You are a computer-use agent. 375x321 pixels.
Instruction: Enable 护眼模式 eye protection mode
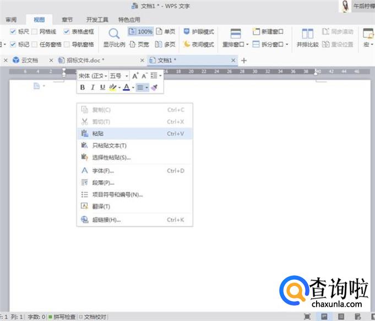point(199,31)
